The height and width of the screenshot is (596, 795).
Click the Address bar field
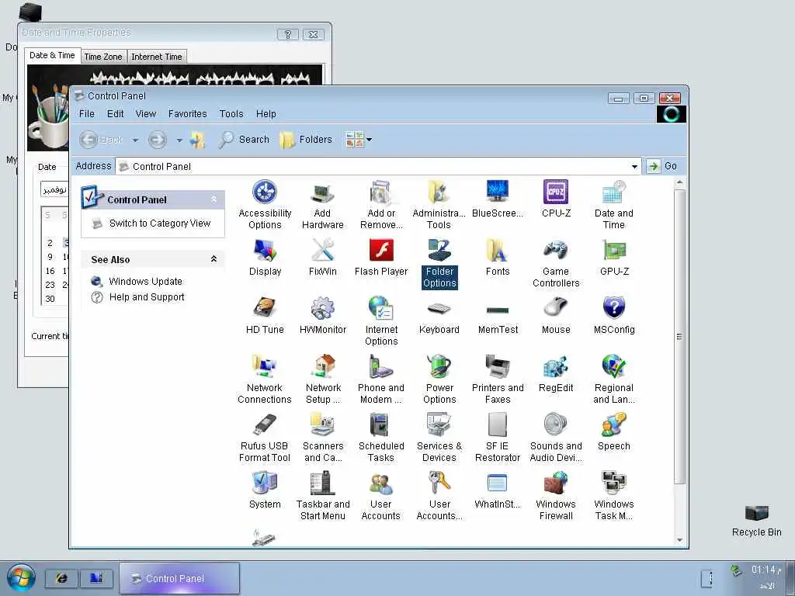click(x=378, y=166)
